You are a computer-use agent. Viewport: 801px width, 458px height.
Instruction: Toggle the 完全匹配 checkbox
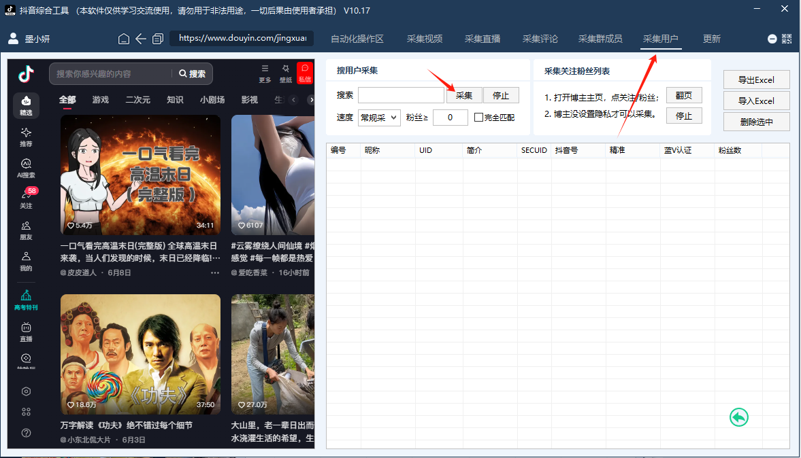coord(478,118)
